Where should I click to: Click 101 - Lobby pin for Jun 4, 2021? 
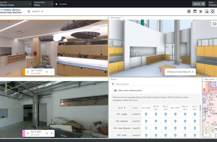pyautogui.click(x=146, y=114)
